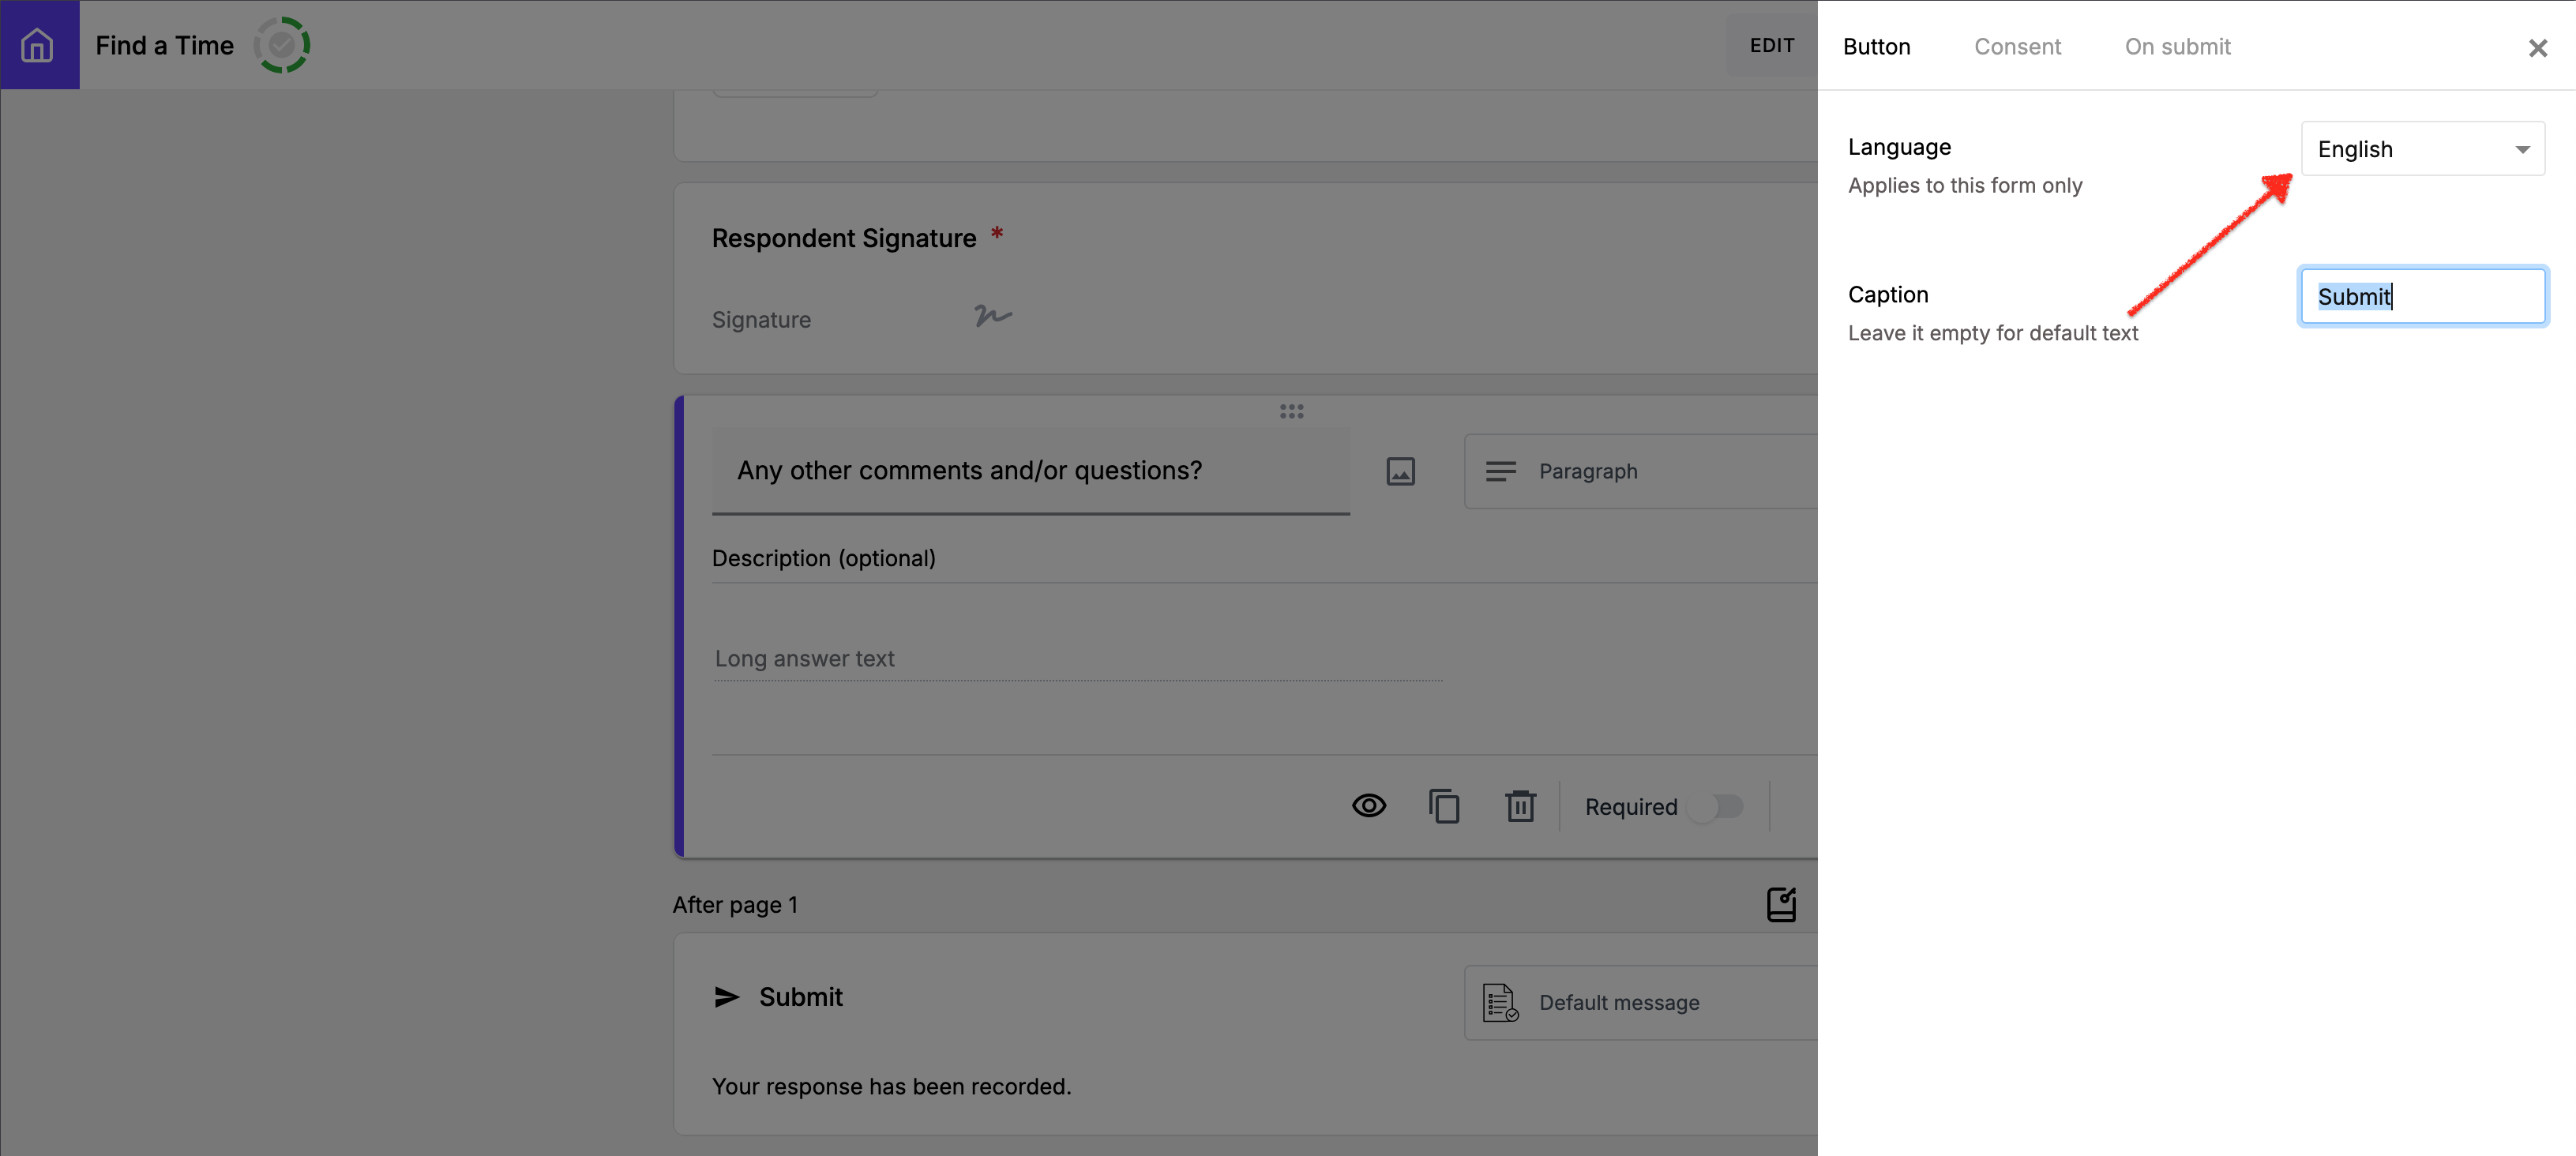
Task: Click the green save-status circle icon
Action: 282,45
